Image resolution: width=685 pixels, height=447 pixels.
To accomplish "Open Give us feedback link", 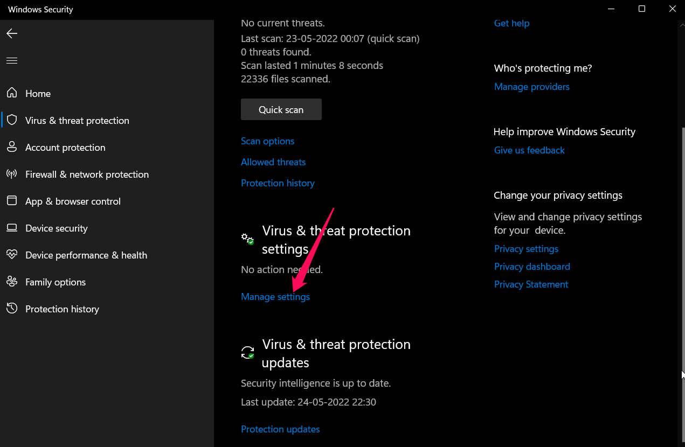I will click(x=529, y=150).
